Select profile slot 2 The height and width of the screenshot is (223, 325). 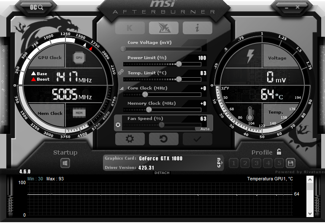(x=245, y=163)
